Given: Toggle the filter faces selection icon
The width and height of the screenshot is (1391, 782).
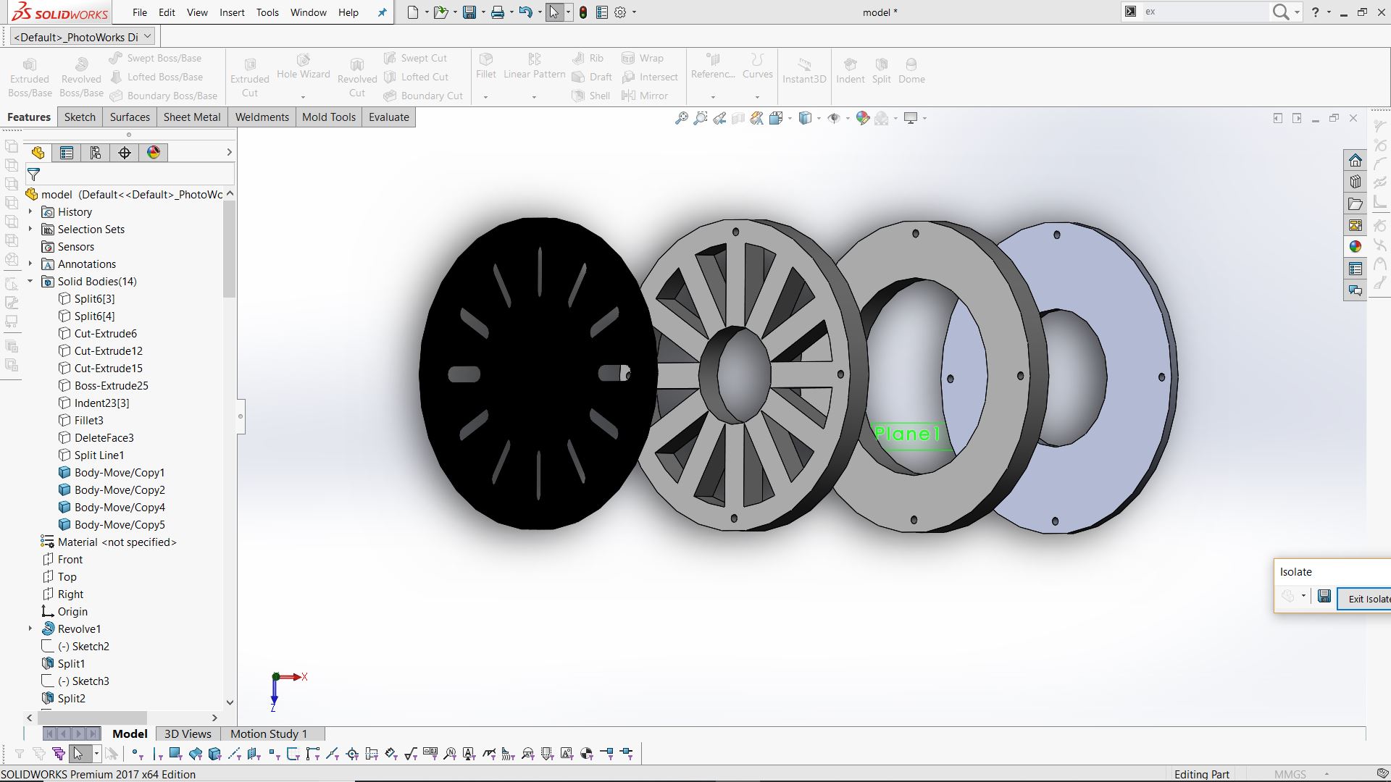Looking at the screenshot, I should pyautogui.click(x=175, y=754).
